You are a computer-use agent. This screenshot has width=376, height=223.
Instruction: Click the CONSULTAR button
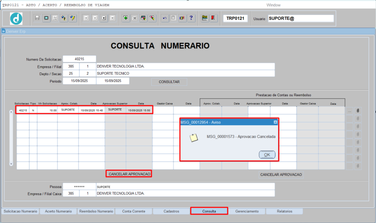(x=169, y=82)
